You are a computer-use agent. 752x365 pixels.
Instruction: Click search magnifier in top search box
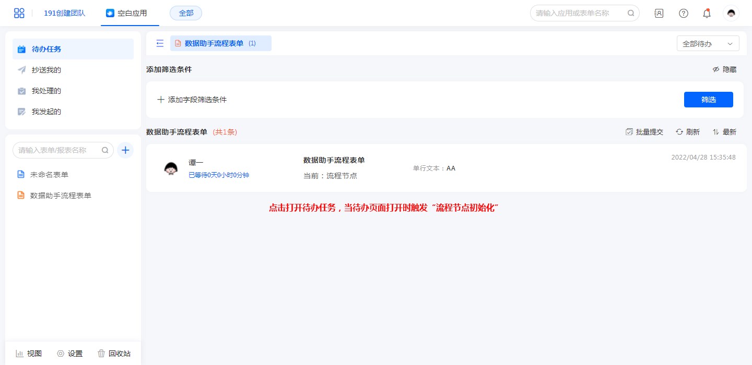click(x=631, y=13)
